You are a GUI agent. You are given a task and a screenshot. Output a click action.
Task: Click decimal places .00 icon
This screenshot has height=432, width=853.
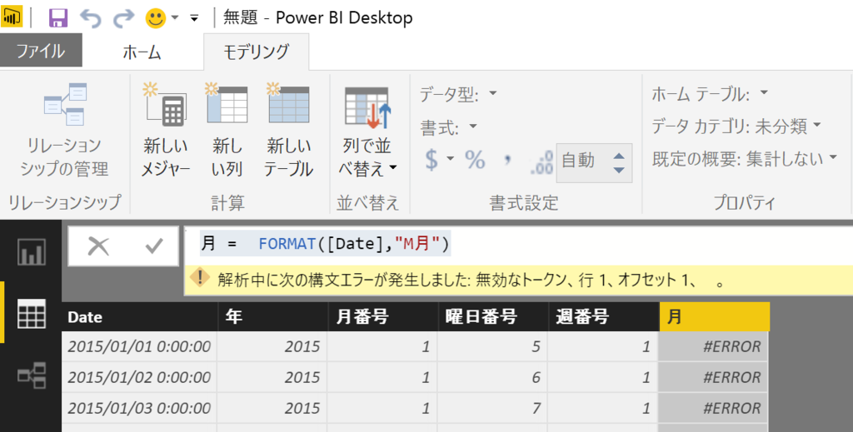click(541, 162)
